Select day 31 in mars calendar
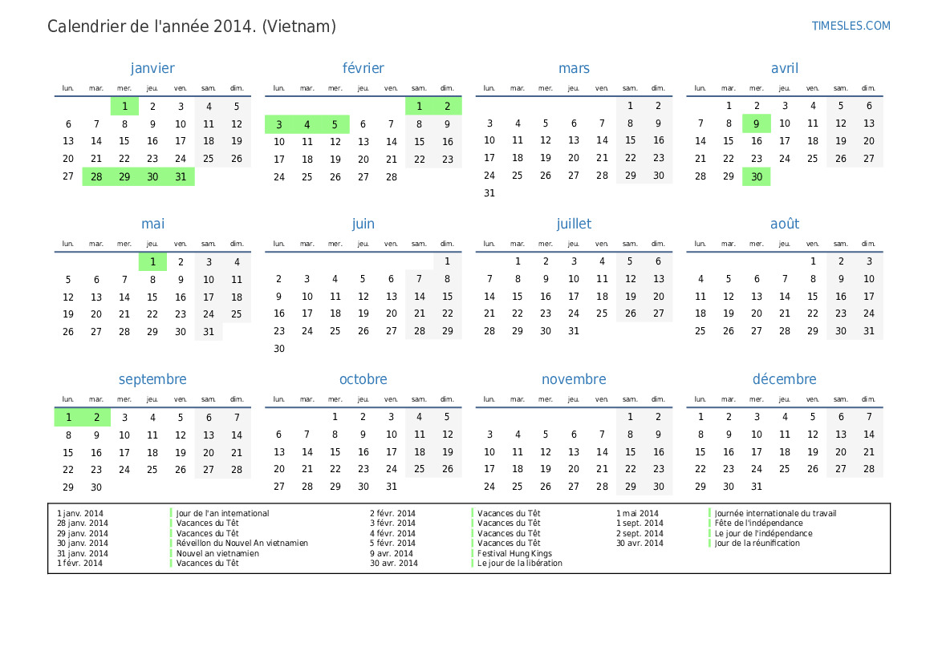The width and height of the screenshot is (938, 663). (x=489, y=193)
